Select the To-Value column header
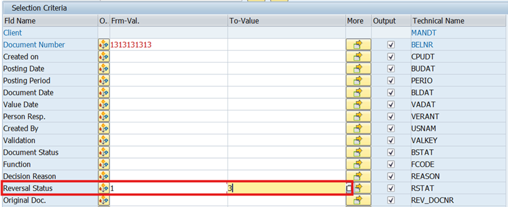 tap(287, 21)
